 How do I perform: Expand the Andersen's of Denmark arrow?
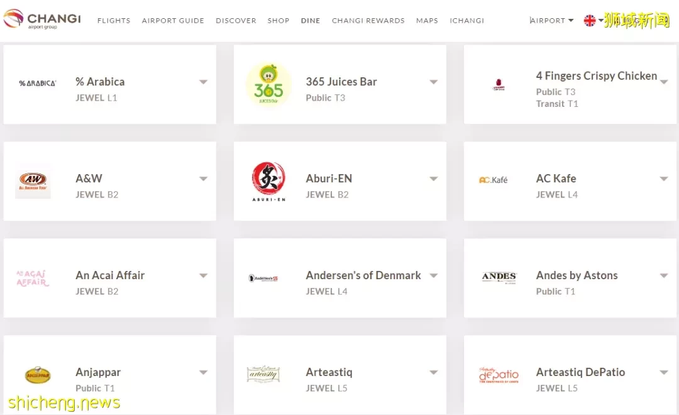433,275
